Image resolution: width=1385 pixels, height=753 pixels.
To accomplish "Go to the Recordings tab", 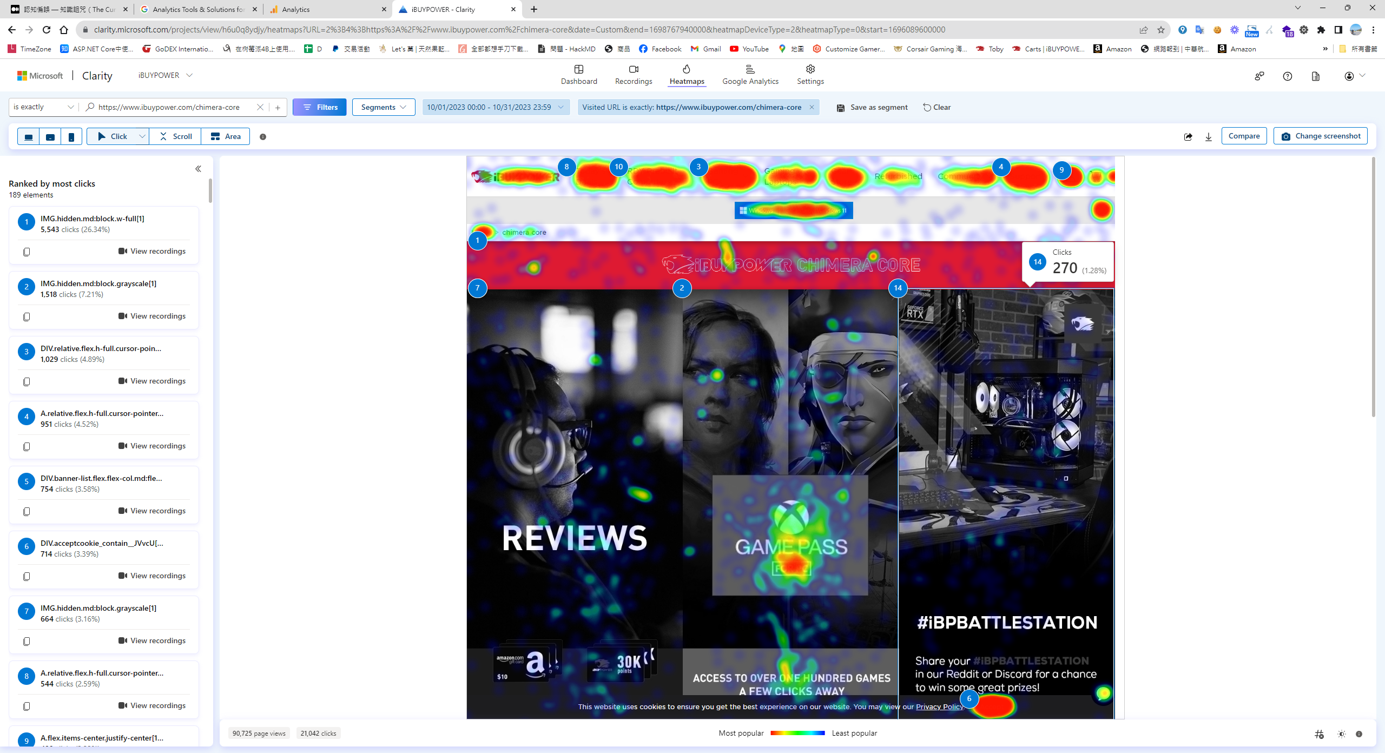I will click(633, 75).
